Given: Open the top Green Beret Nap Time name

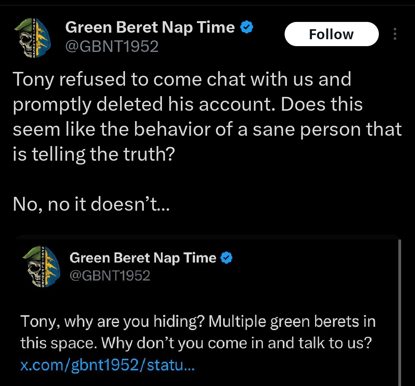Looking at the screenshot, I should [150, 27].
